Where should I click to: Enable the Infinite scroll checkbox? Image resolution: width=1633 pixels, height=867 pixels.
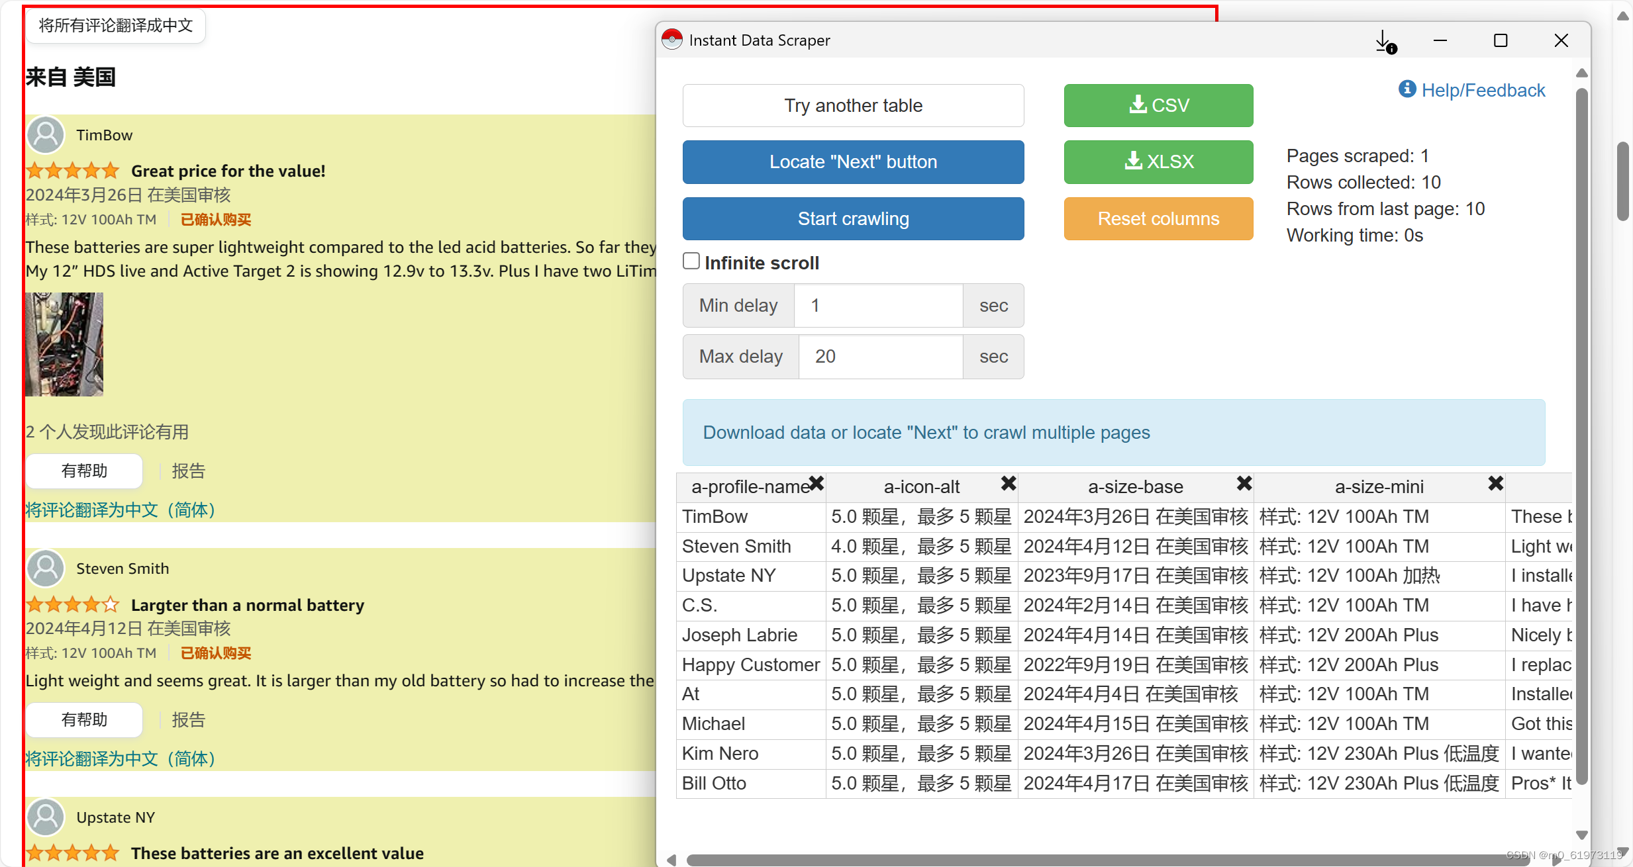coord(691,261)
